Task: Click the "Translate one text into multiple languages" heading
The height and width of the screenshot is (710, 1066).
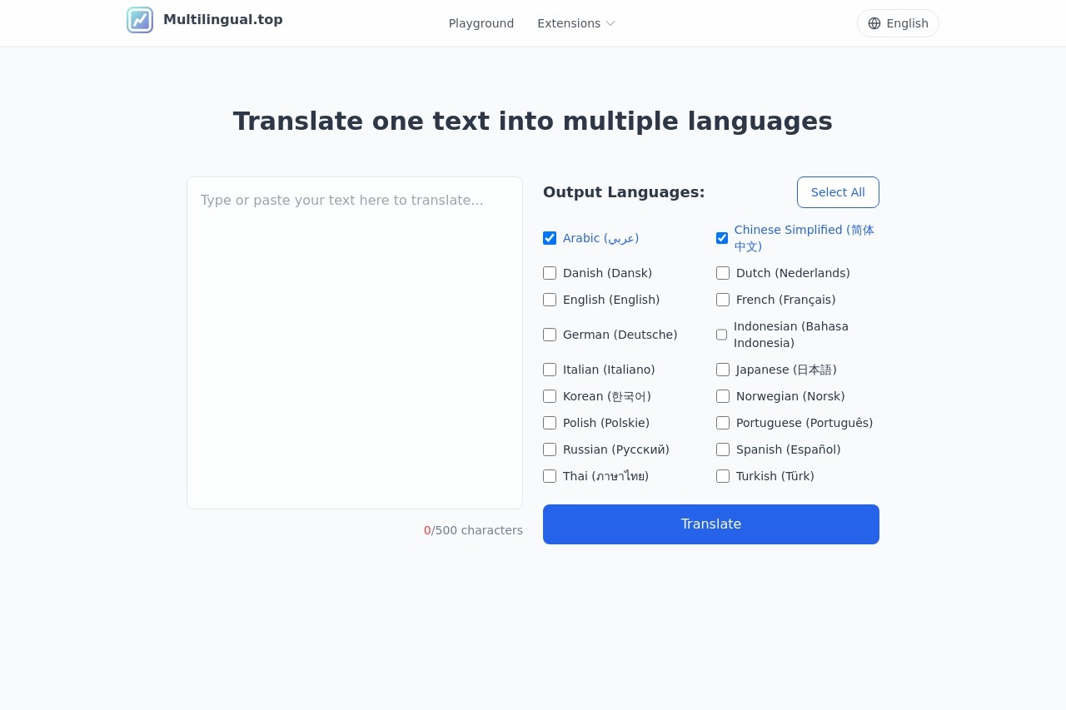Action: [533, 121]
